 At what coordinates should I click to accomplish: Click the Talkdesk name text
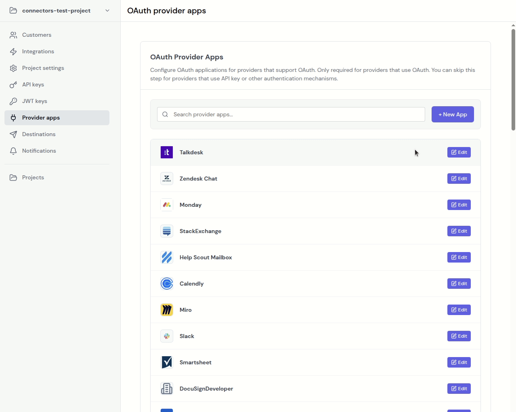tap(191, 152)
